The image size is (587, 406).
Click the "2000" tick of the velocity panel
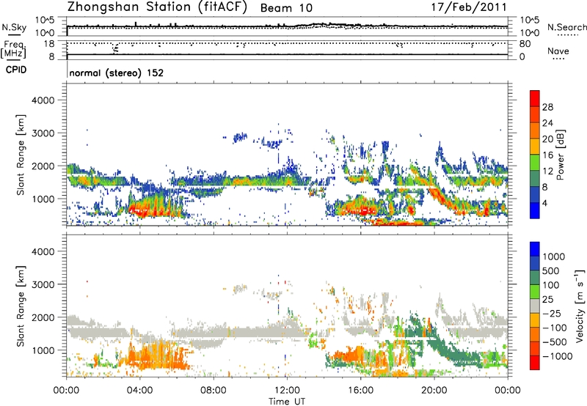point(43,317)
